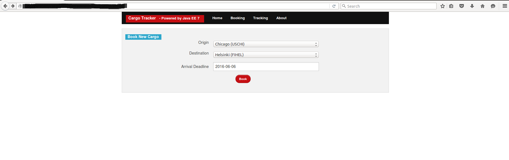Open the chat bubble icon in toolbar

493,6
